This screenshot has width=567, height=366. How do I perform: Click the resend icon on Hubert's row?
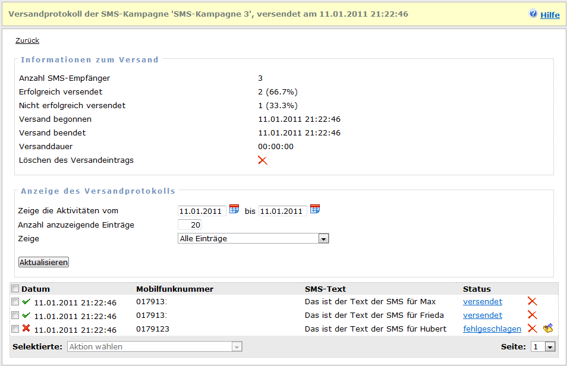point(548,329)
